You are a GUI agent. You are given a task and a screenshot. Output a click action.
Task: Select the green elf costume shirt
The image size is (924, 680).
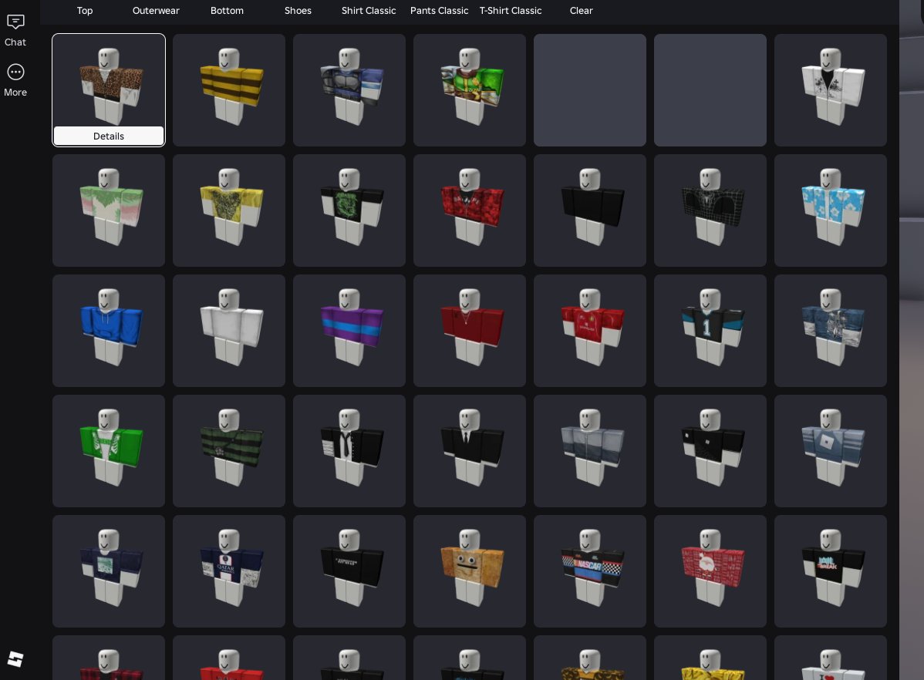[469, 90]
